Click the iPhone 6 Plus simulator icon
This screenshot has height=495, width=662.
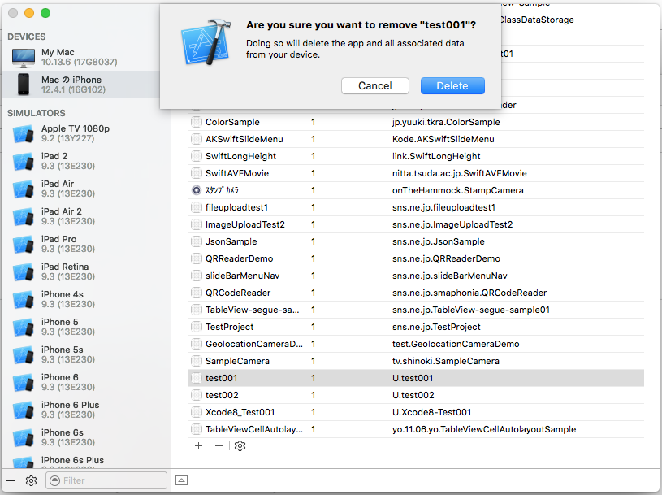(24, 410)
